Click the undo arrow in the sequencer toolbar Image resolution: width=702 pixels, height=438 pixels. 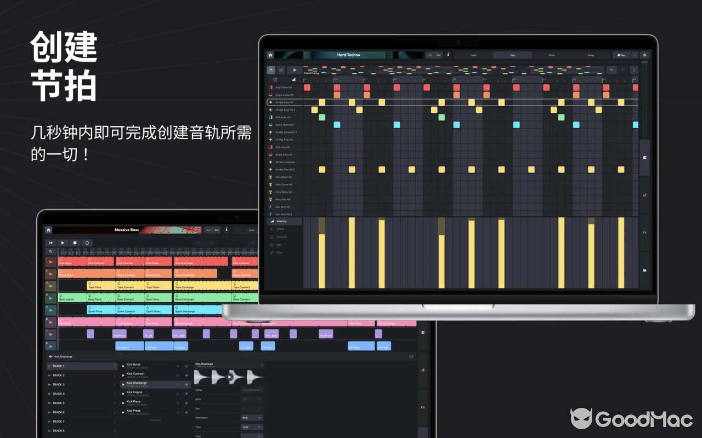(613, 70)
